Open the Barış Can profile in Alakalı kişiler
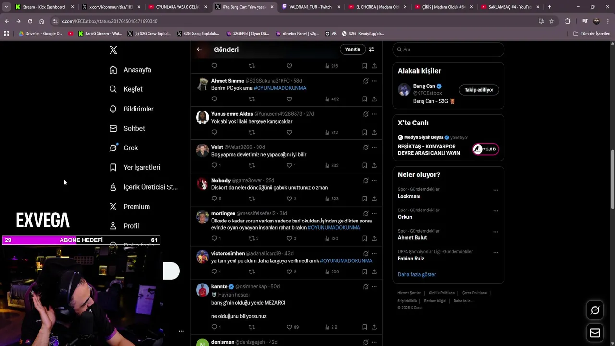The width and height of the screenshot is (615, 346). (424, 86)
